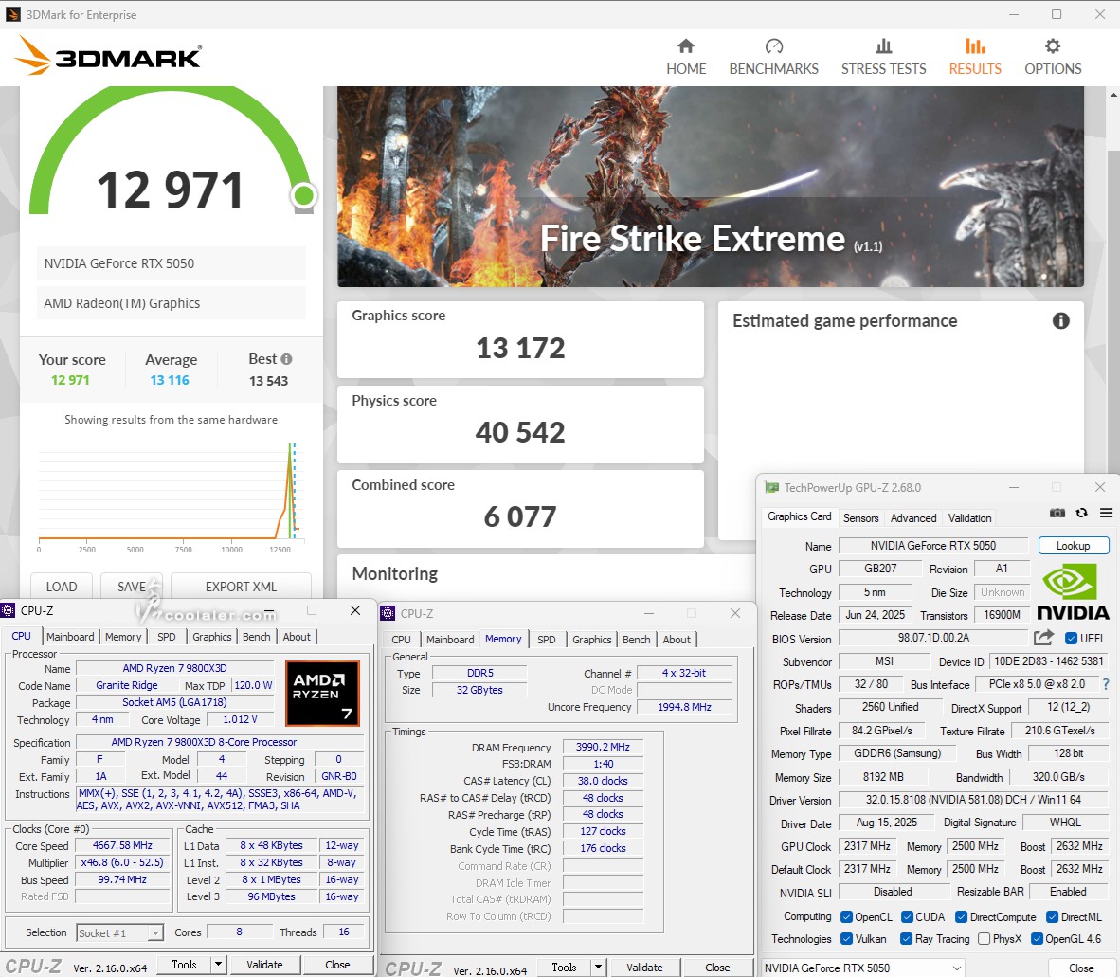Viewport: 1120px width, 977px height.
Task: Open the GPU-Z hamburger menu
Action: point(1106,513)
